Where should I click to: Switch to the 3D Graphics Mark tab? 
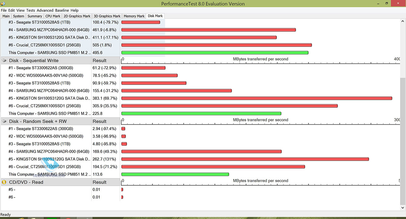point(107,16)
